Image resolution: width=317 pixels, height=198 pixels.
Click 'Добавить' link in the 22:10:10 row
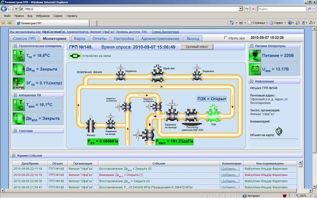point(230,175)
